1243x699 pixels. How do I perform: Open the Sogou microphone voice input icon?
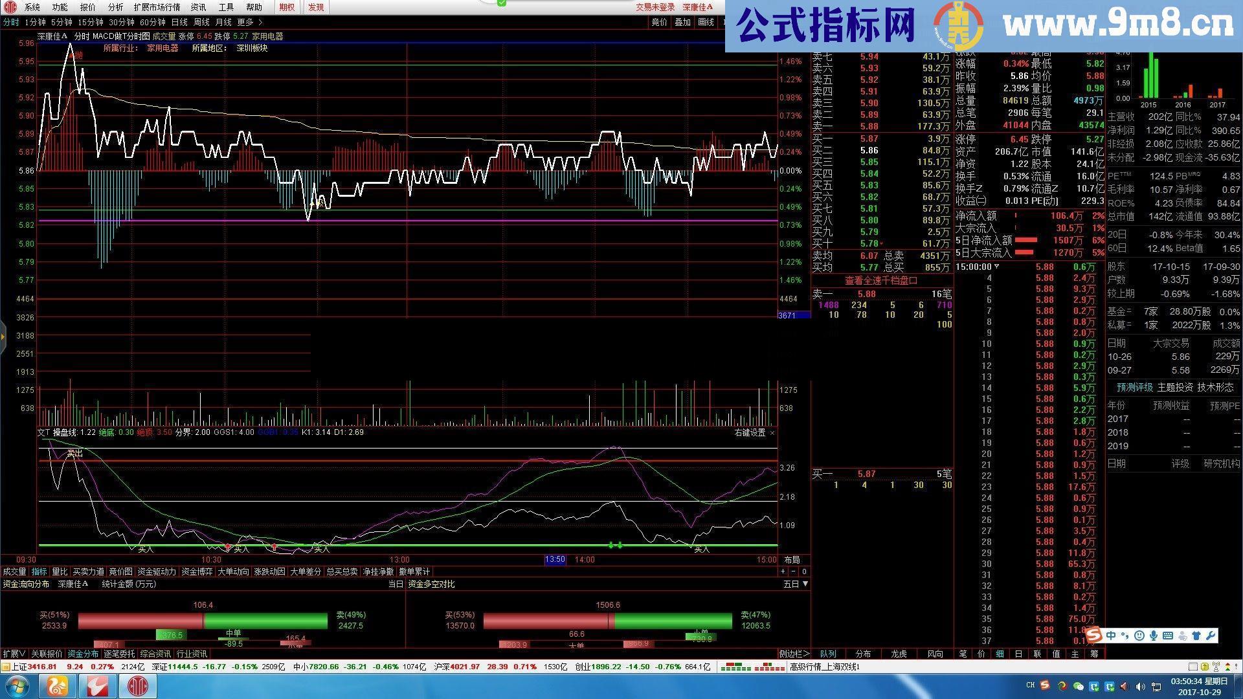[x=1154, y=636]
